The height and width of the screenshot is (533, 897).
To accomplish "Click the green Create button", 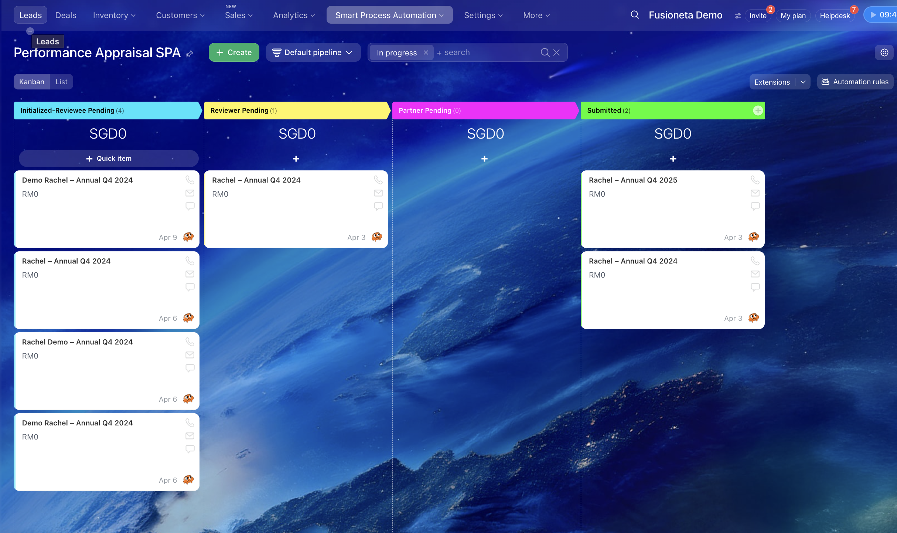I will click(234, 52).
